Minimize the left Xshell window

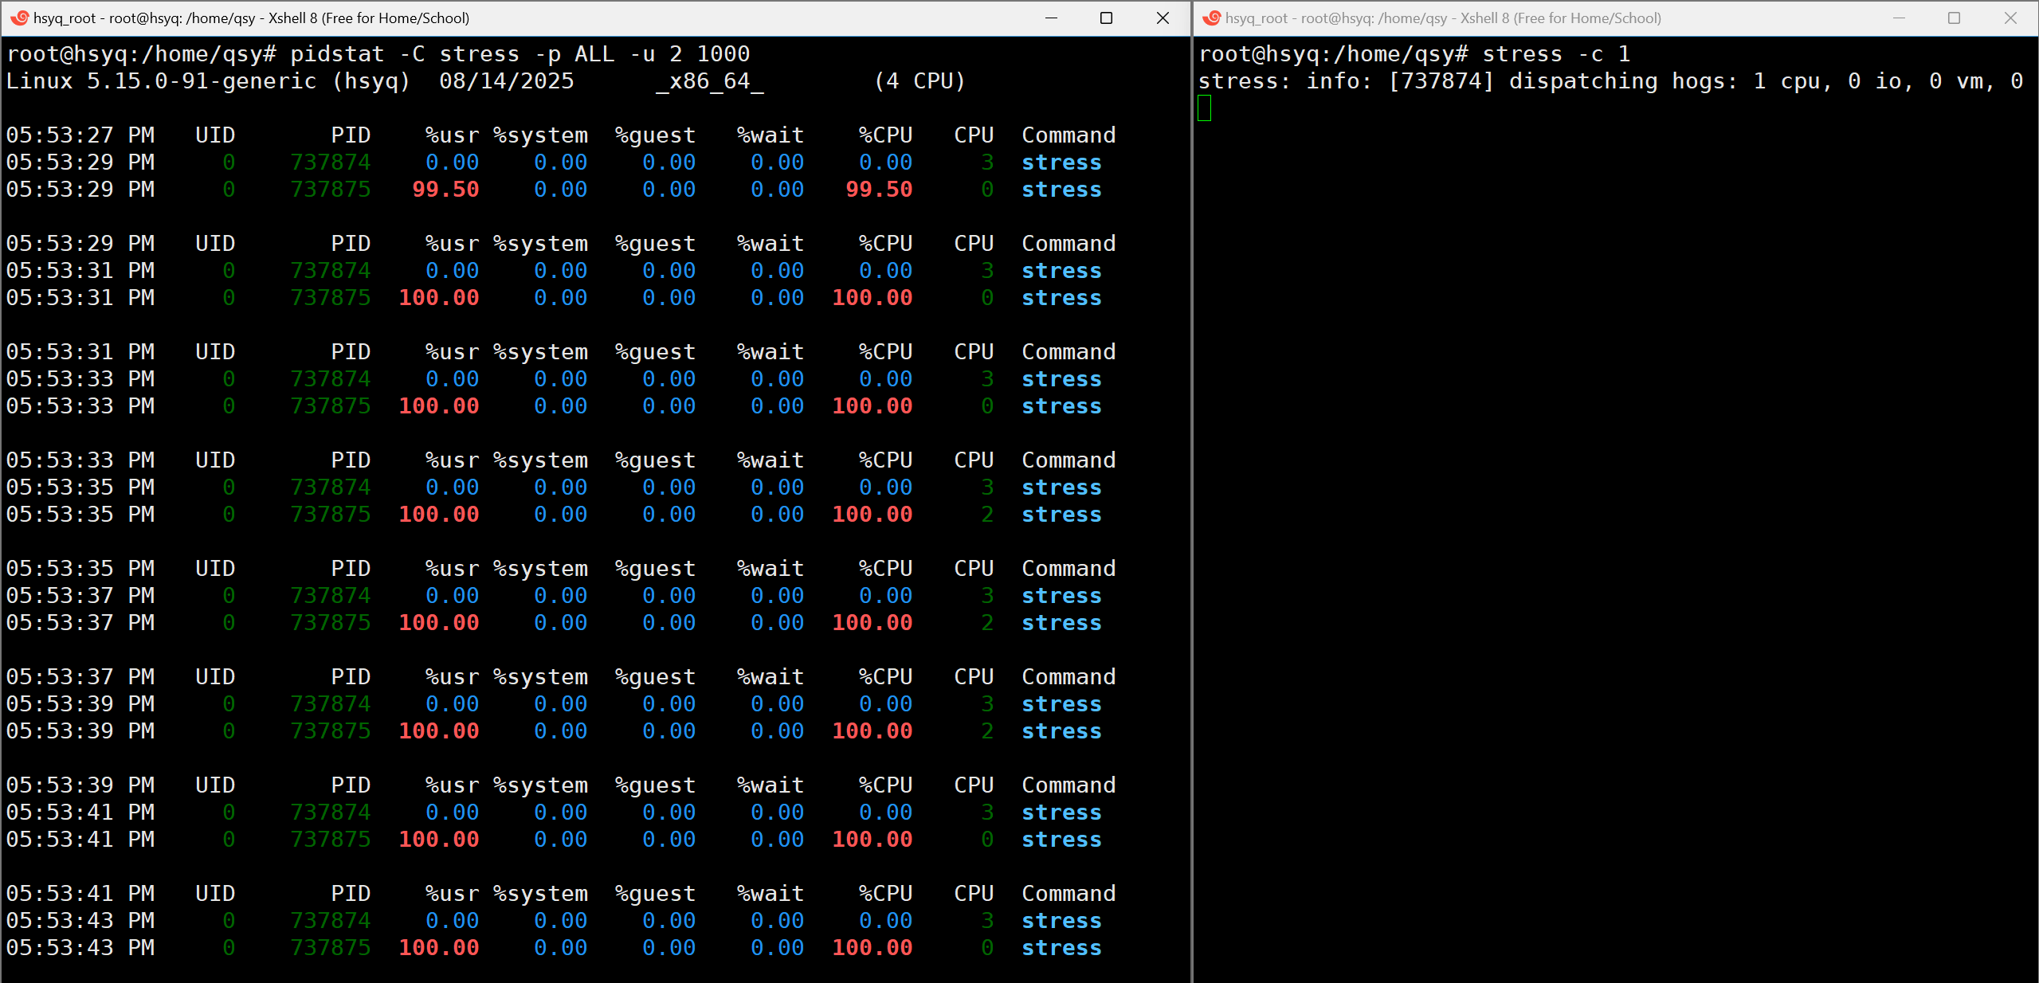1051,18
